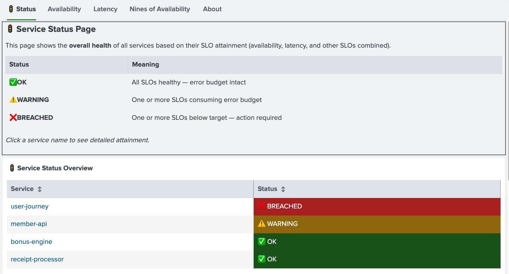Click the legend 'OK' label
Viewport: 509px width, 274px height.
(x=22, y=82)
